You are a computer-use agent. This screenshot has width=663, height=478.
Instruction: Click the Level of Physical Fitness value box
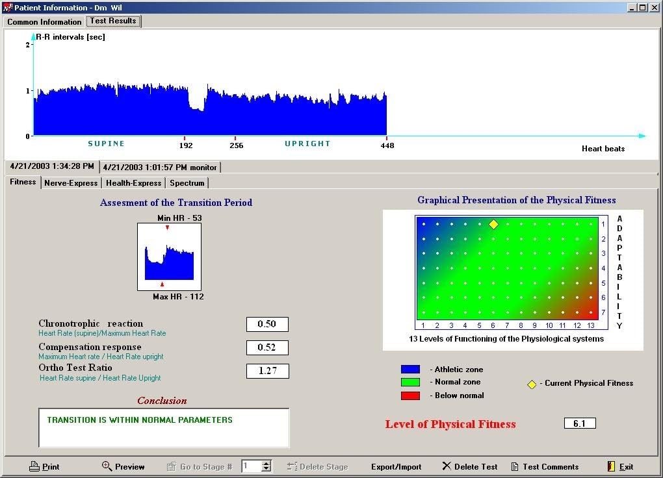(579, 423)
